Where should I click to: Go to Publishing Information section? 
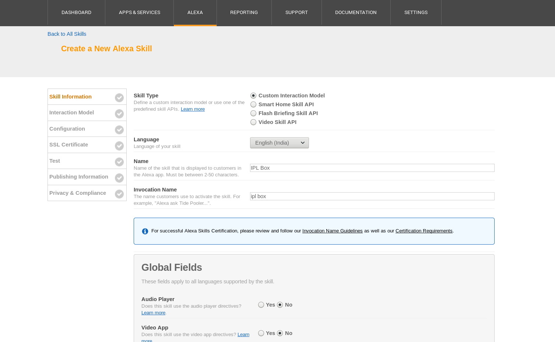coord(87,177)
